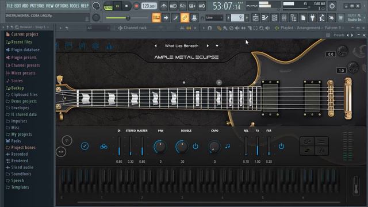
Task: Click the three-circles icon left of DI
Action: coord(103,147)
